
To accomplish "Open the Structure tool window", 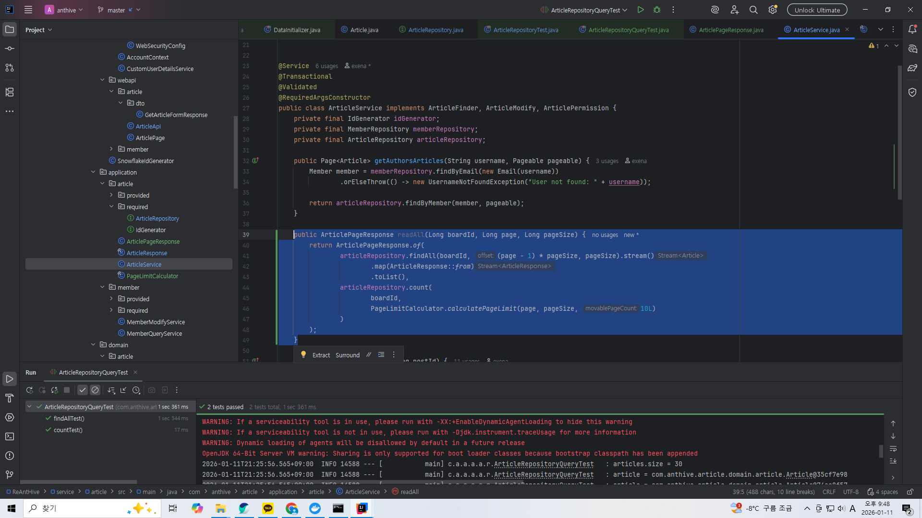I will pos(10,92).
